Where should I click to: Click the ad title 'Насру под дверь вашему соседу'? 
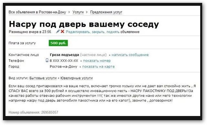point(84,24)
